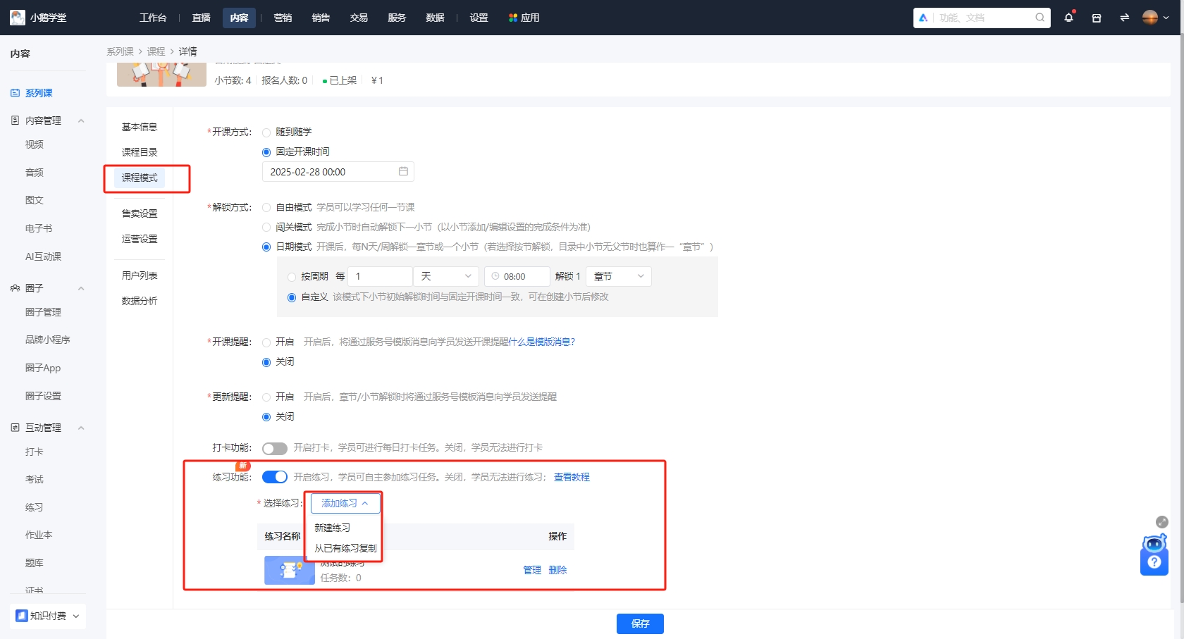Open the user avatar icon top right
Viewport: 1184px width, 639px height.
coord(1150,18)
